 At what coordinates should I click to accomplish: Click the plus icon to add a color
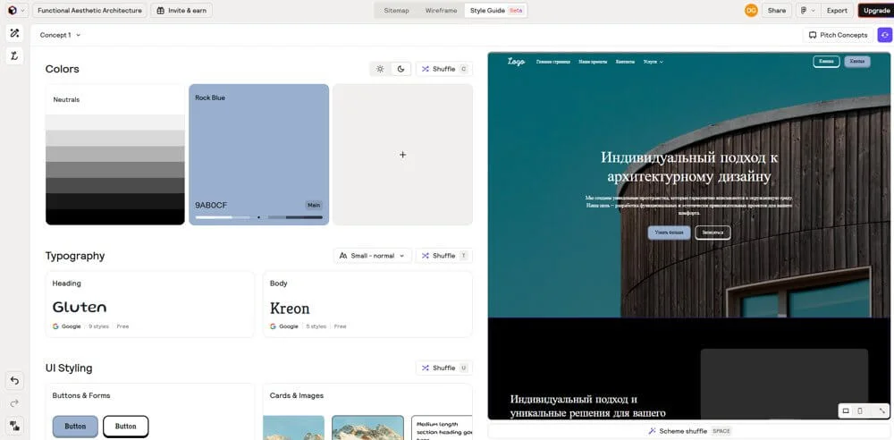pyautogui.click(x=402, y=155)
